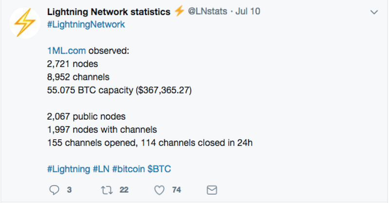
Task: Open the #Lightning hashtag
Action: tap(69, 169)
